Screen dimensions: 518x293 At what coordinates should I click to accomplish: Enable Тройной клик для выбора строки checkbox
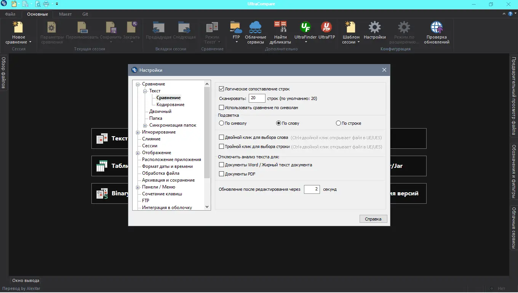coord(222,146)
